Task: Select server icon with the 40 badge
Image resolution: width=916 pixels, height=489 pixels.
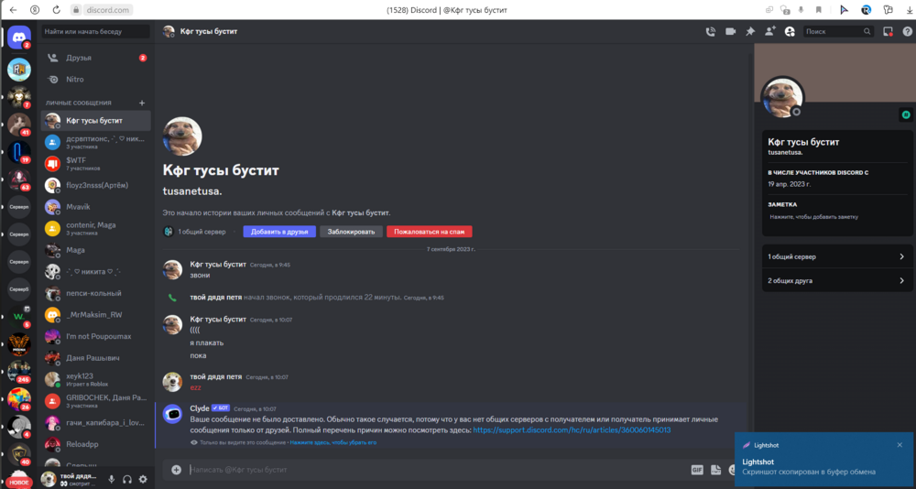Action: pyautogui.click(x=18, y=454)
